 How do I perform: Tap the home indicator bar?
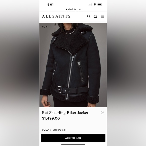click(73, 144)
